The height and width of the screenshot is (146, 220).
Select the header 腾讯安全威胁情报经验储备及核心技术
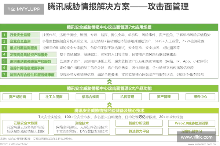click(109, 111)
